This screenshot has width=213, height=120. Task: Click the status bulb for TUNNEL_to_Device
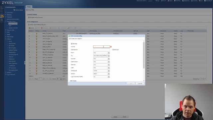(x=36, y=73)
